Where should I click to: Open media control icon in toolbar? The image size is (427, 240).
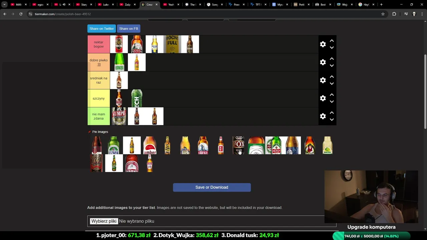406,14
